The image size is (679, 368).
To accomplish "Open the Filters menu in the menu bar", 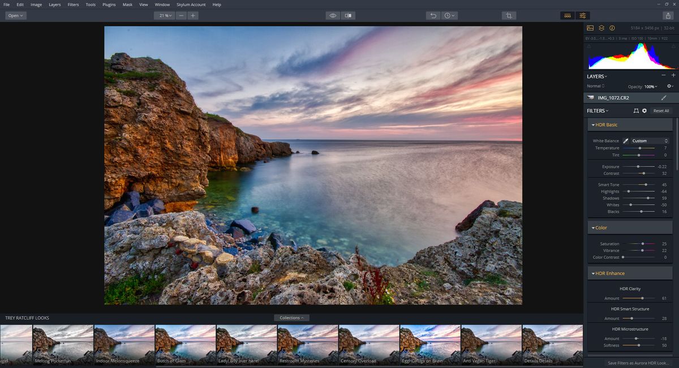I will [x=72, y=5].
